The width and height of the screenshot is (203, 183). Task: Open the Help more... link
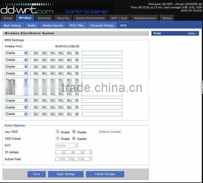(192, 33)
